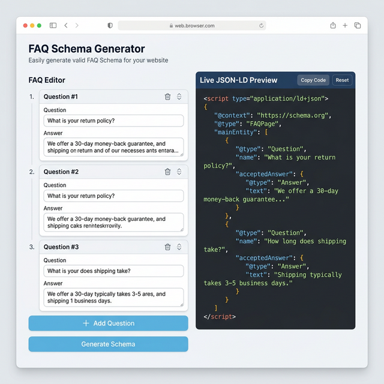
Task: Delete Question #1 using trash icon
Action: click(167, 97)
